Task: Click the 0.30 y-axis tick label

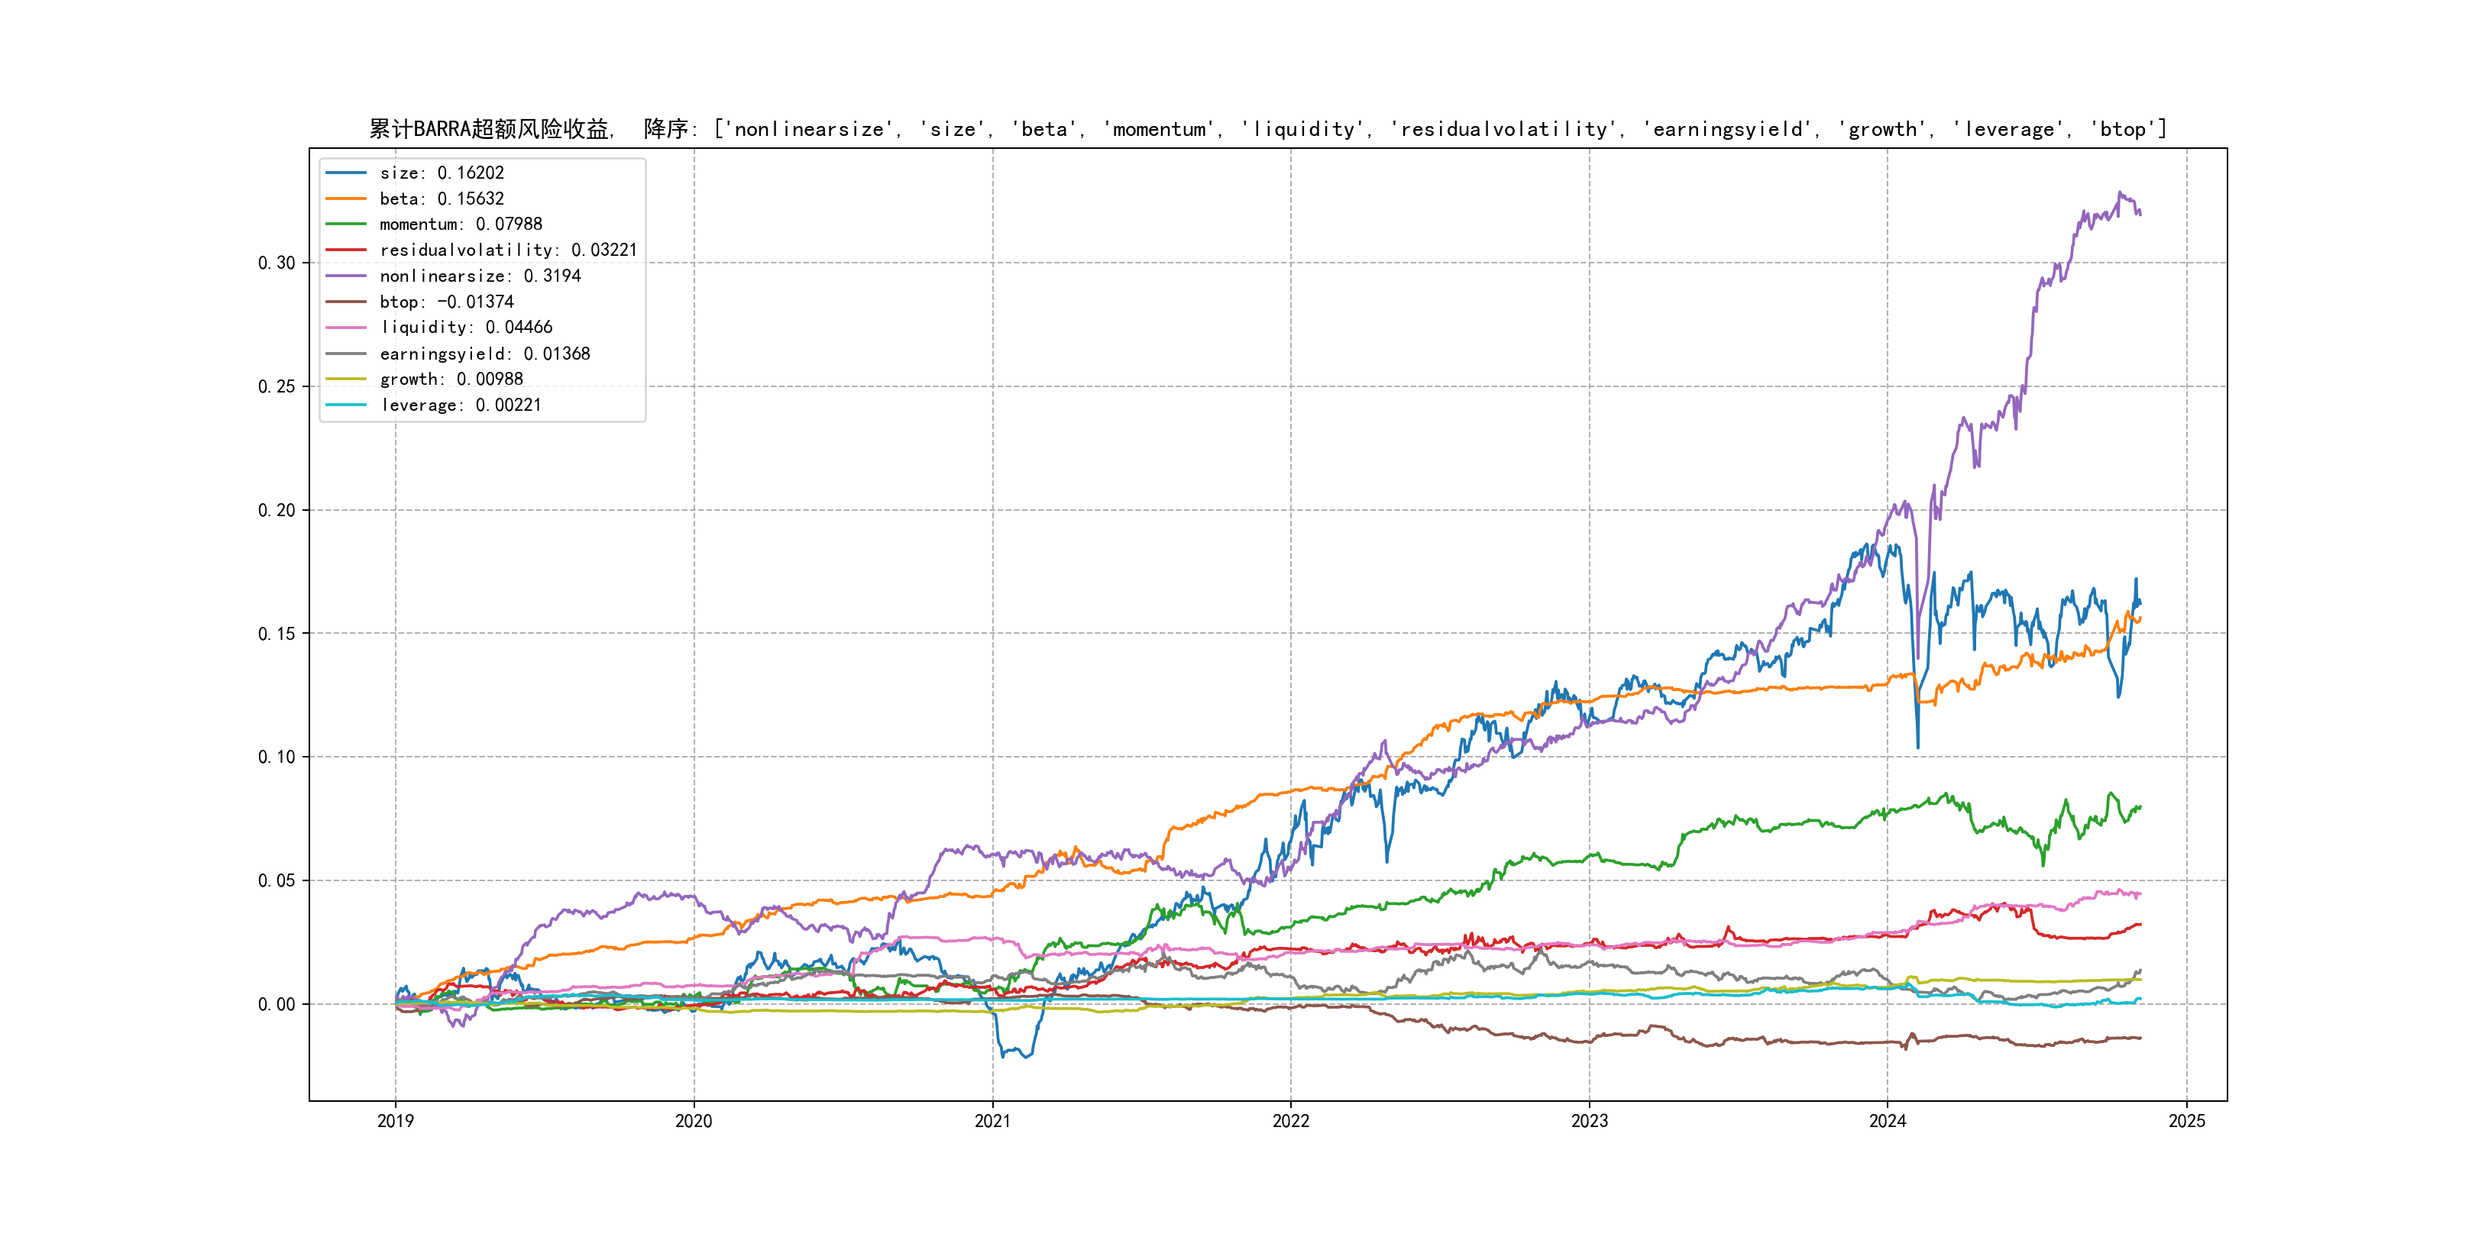Action: 277,263
